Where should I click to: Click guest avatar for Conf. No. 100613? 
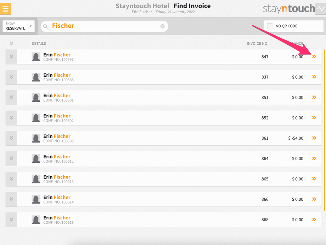click(36, 179)
